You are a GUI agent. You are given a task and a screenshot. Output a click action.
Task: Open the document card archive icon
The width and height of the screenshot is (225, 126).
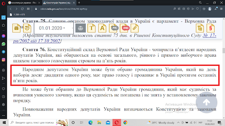coord(17,28)
